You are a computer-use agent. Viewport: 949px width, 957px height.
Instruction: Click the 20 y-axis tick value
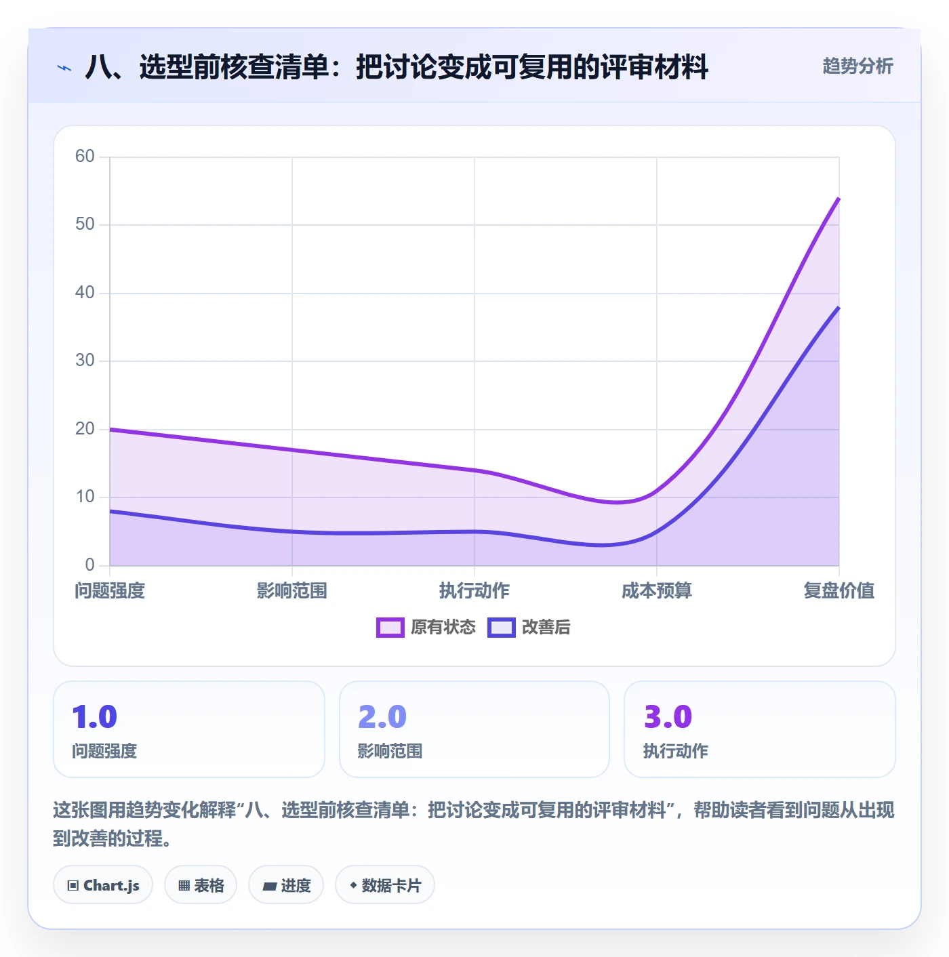coord(85,429)
